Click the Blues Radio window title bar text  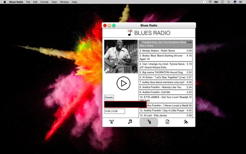pyautogui.click(x=149, y=26)
